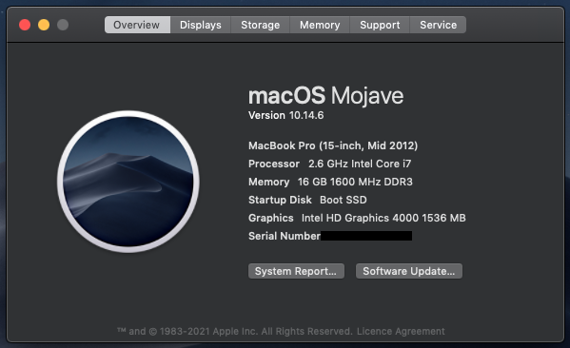Switch to the Overview tab
Screen dimensions: 570x348
(x=137, y=25)
